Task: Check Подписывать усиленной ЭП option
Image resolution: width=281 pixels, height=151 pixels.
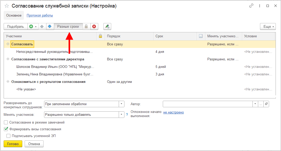Action: pos(9,136)
